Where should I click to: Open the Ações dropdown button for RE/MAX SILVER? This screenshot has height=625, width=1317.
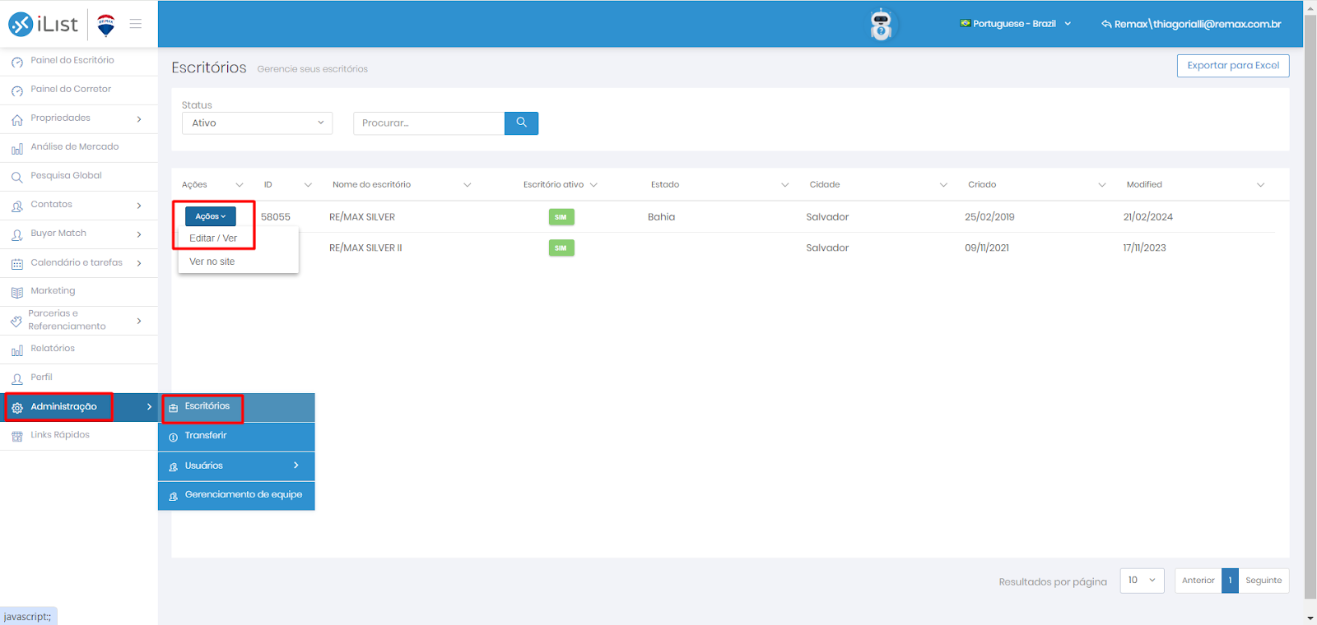[x=211, y=216]
